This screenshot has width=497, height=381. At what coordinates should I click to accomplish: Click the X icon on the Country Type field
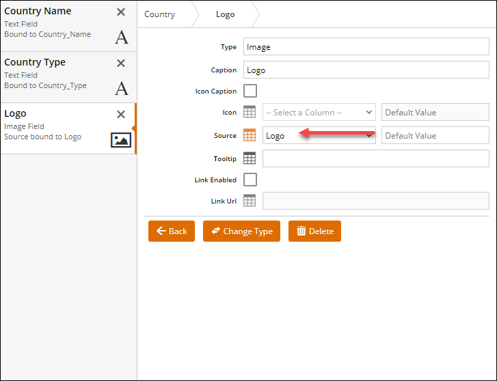[x=121, y=63]
